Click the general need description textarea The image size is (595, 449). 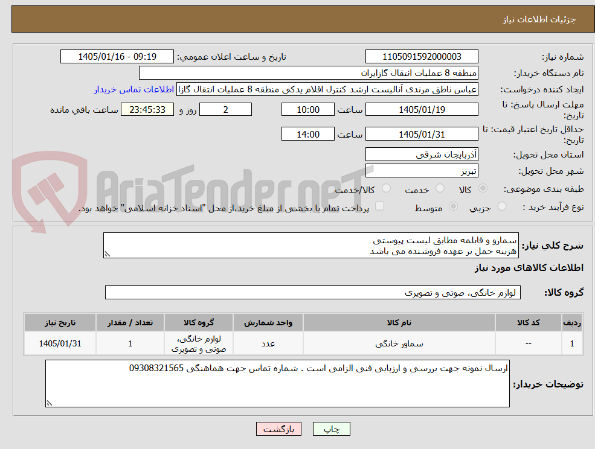tap(310, 246)
